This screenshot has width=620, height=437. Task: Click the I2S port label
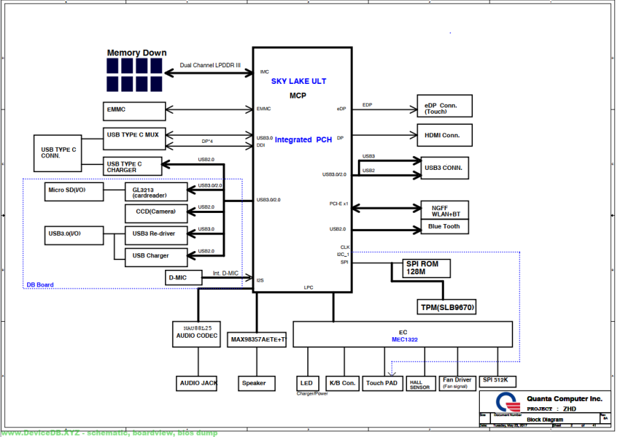coord(260,280)
